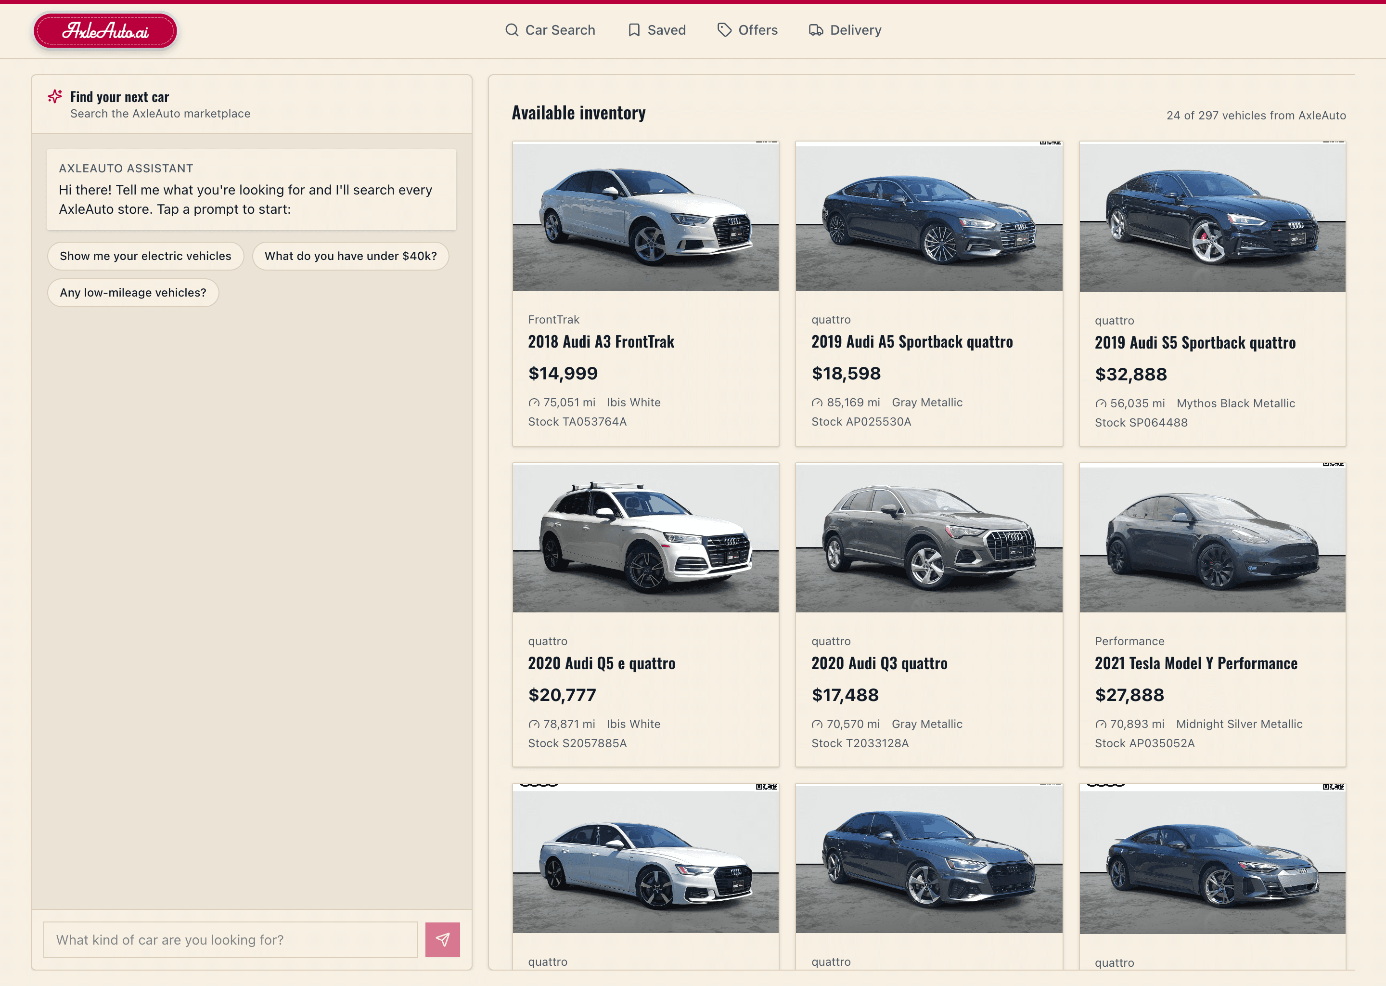Click the gray Audi A5 Sportback photo
The width and height of the screenshot is (1386, 986).
pos(929,217)
